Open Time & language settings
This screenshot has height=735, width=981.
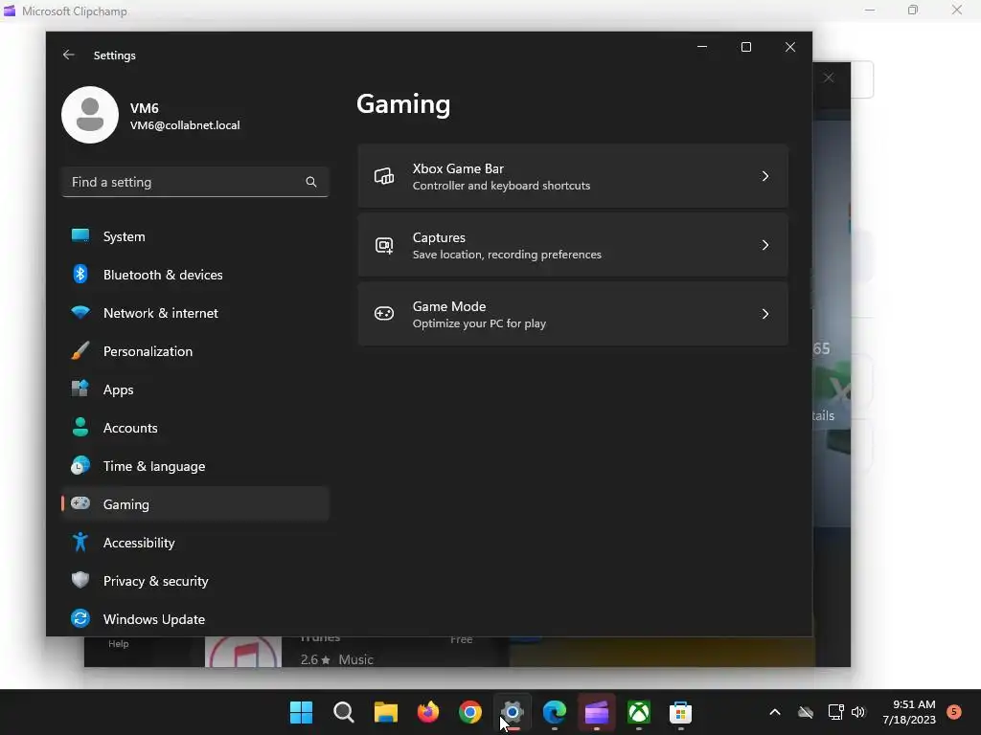tap(195, 466)
